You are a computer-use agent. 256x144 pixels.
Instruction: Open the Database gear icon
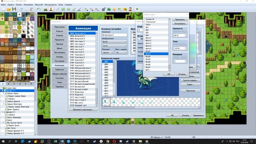click(104, 9)
